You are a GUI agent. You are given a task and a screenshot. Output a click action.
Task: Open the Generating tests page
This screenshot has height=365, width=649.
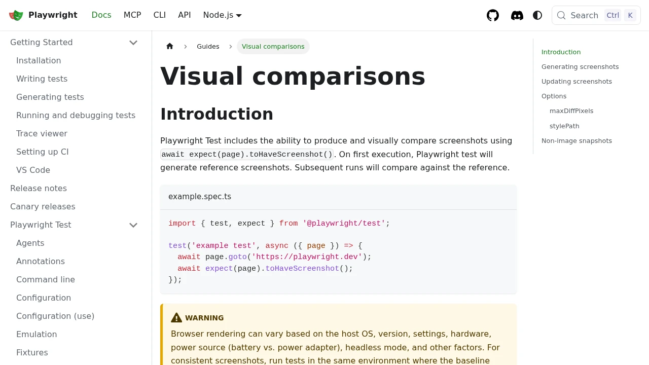[x=50, y=97]
